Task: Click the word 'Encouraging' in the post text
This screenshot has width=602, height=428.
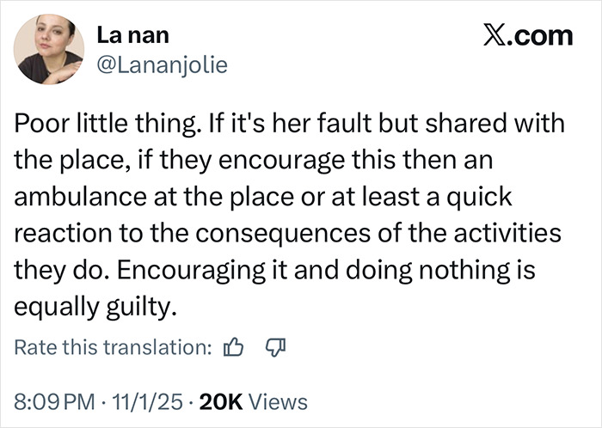Action: click(x=178, y=271)
